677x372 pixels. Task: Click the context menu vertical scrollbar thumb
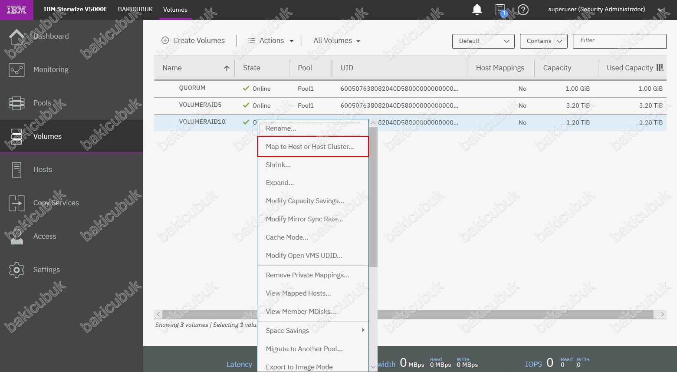point(373,197)
